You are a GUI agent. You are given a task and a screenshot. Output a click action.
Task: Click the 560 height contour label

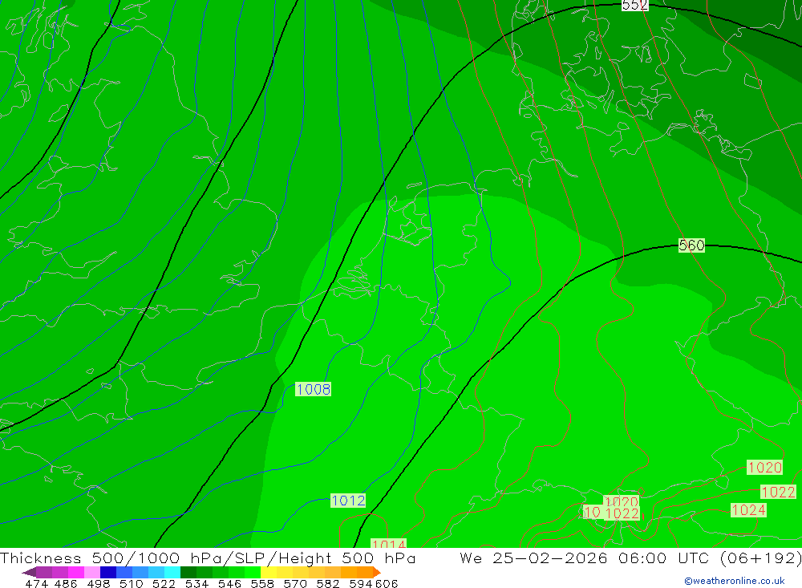691,245
